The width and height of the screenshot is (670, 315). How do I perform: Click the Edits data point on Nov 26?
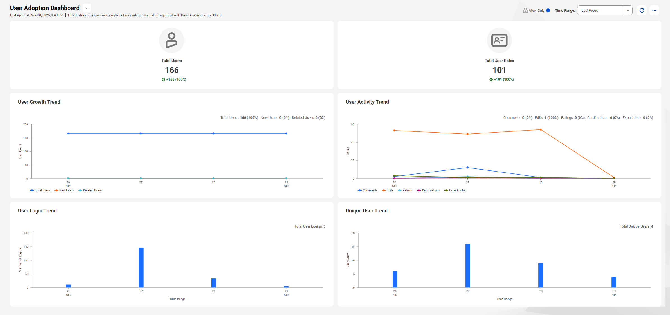(394, 131)
